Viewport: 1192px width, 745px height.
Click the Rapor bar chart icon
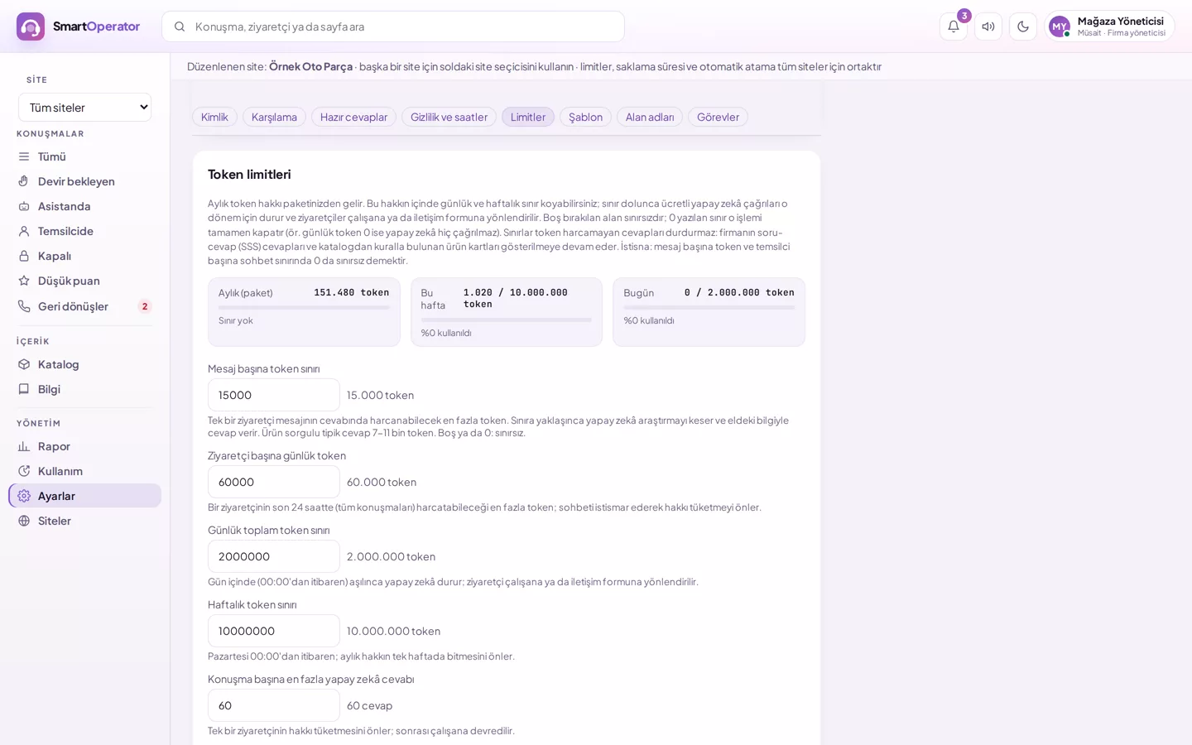click(24, 446)
